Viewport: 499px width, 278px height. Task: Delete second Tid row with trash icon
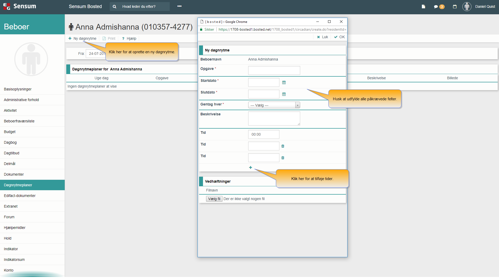[x=283, y=146]
